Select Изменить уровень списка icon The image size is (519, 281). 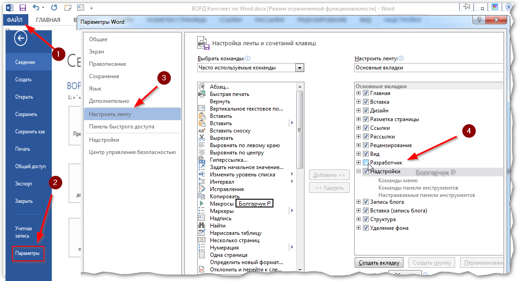[x=202, y=174]
